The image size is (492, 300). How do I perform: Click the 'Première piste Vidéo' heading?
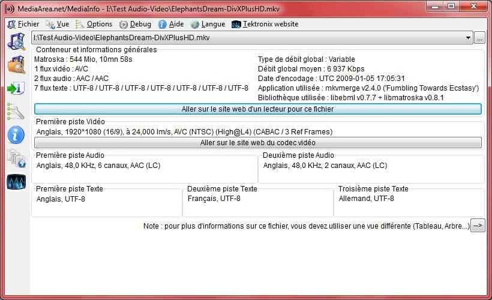(x=70, y=122)
